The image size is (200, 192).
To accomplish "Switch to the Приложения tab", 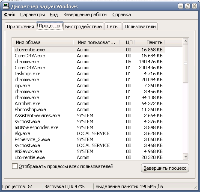I will (x=21, y=27).
